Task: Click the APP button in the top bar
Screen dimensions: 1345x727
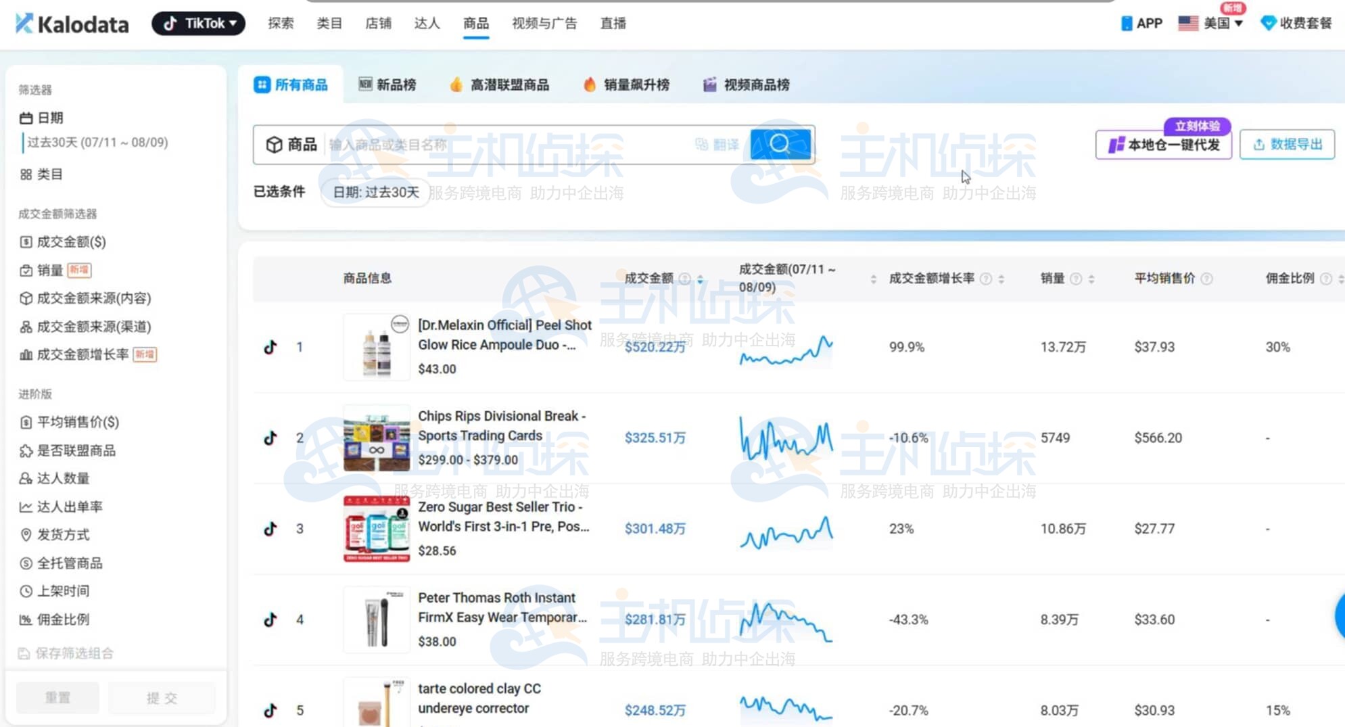Action: point(1142,22)
